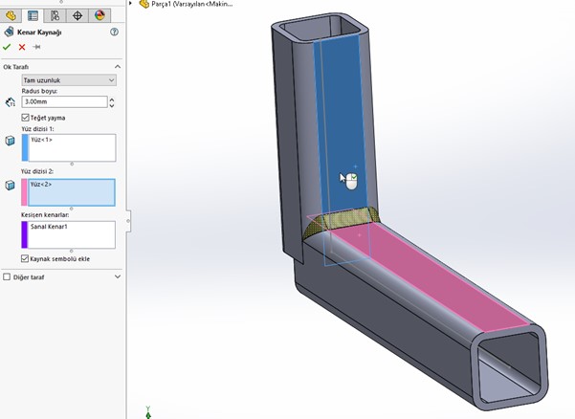Pin the Kenar Kaynağı panel open

pyautogui.click(x=36, y=46)
